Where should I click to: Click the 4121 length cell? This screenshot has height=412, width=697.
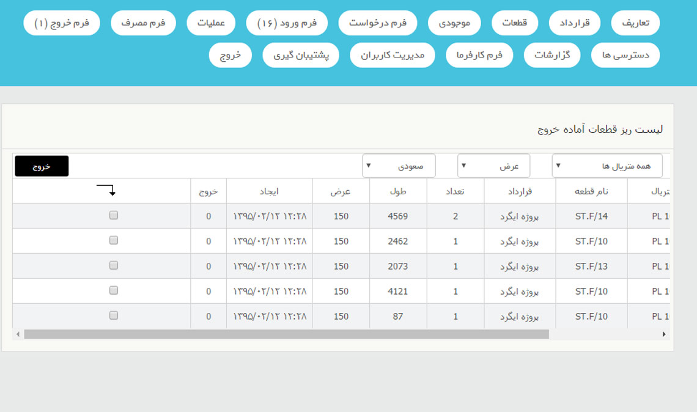coord(398,291)
